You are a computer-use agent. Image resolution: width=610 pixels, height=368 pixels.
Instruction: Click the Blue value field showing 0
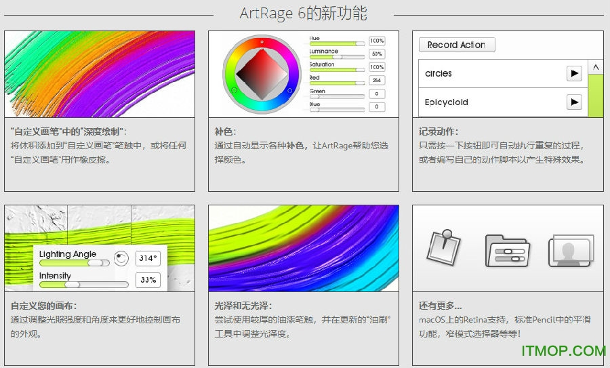pos(377,107)
